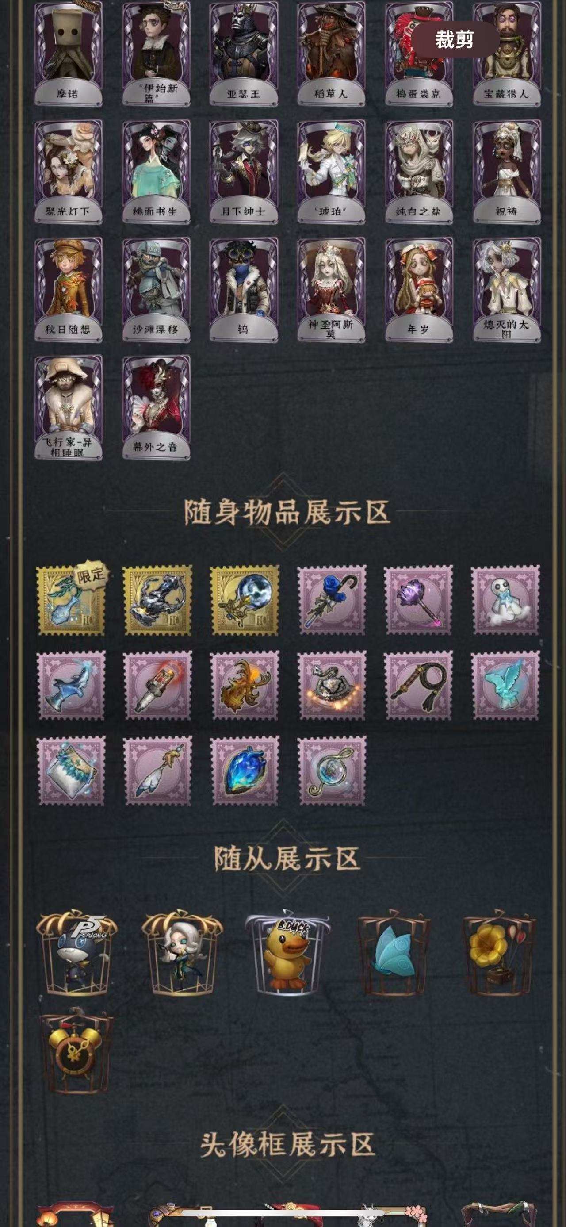
Task: View the 纯白之盐 costume card
Action: 418,172
